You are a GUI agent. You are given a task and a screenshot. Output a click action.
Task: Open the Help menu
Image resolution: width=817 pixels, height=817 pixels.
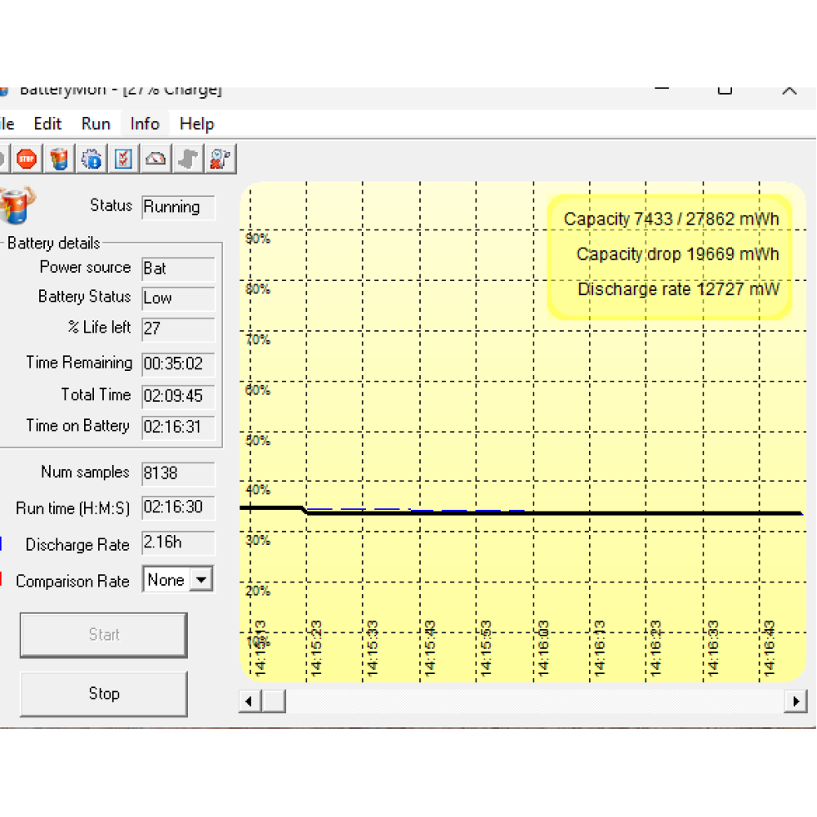click(x=197, y=124)
